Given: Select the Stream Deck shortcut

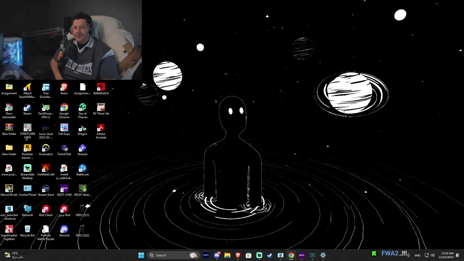Looking at the screenshot, I should [x=46, y=191].
